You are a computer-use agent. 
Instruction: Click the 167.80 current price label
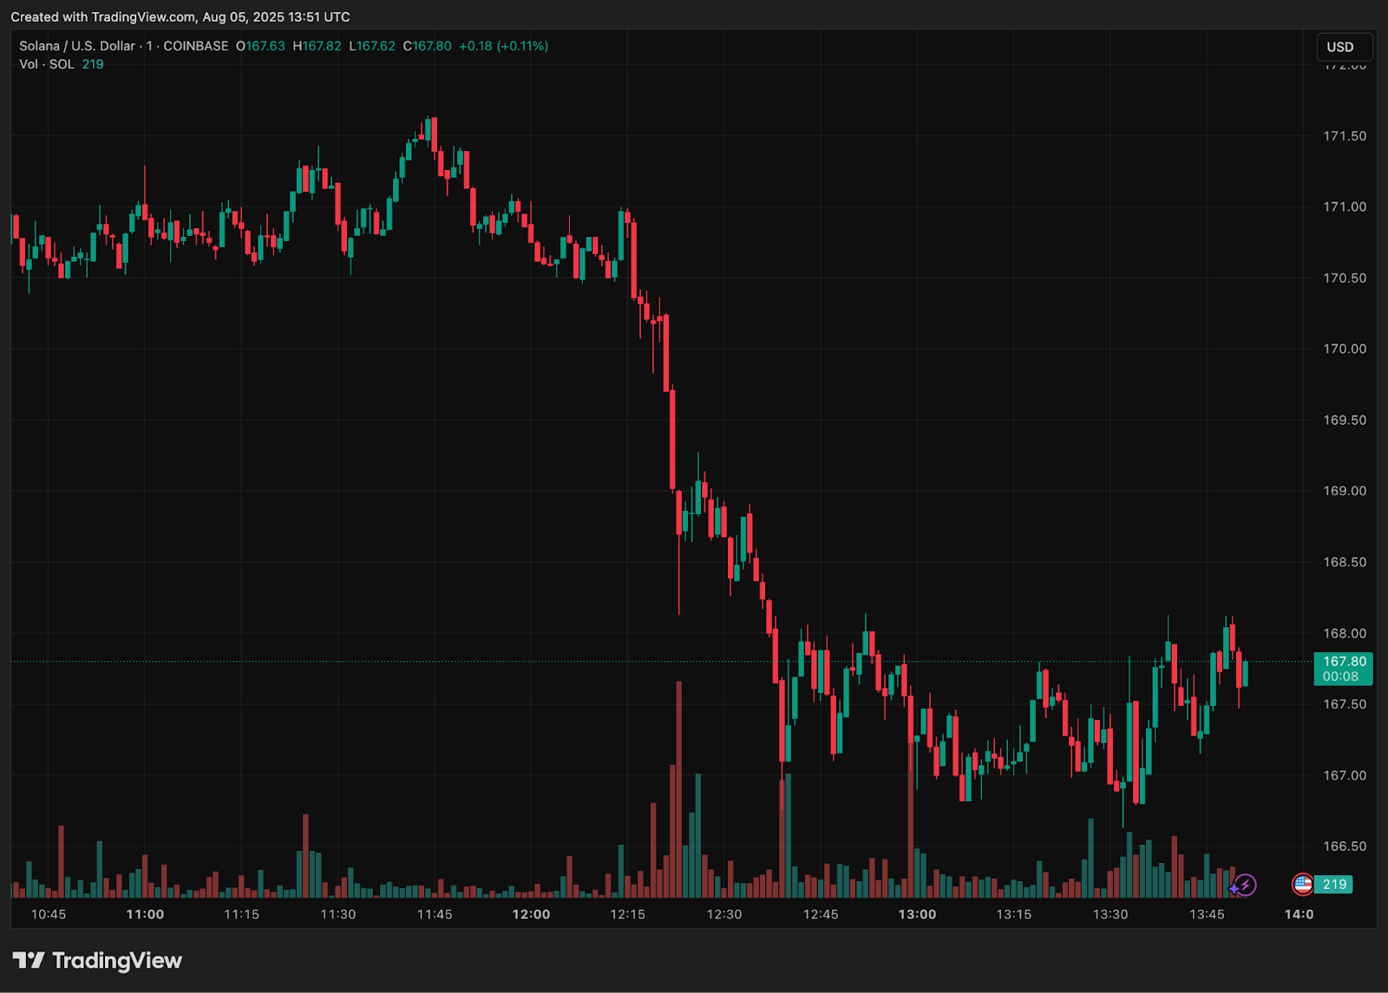point(1344,662)
